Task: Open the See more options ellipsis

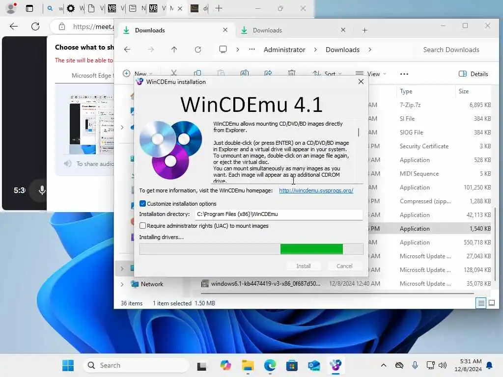Action: (404, 74)
